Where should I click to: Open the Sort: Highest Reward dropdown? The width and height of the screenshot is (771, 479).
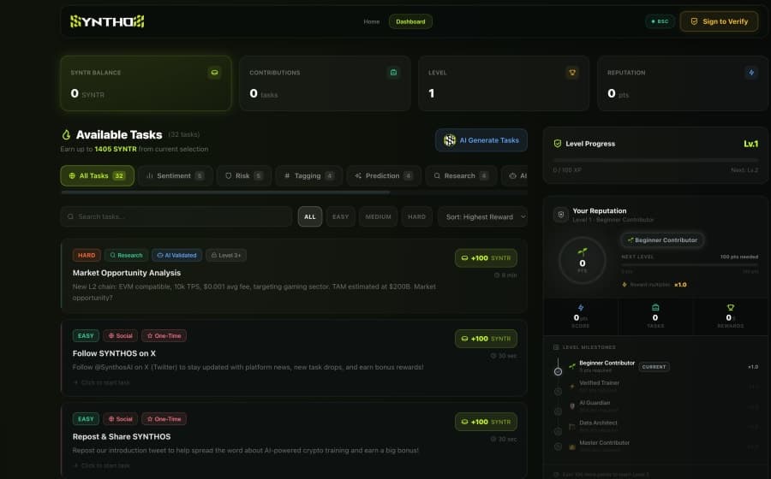[482, 216]
